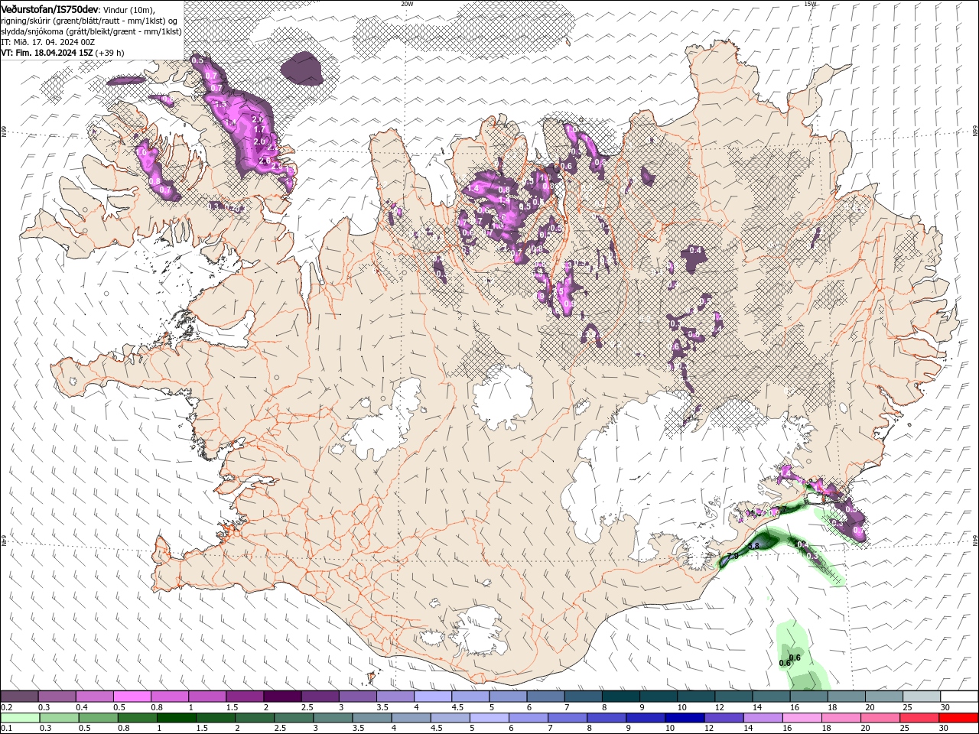
Task: Select the rain legend swatch from 7 to 8
Action: (x=568, y=718)
